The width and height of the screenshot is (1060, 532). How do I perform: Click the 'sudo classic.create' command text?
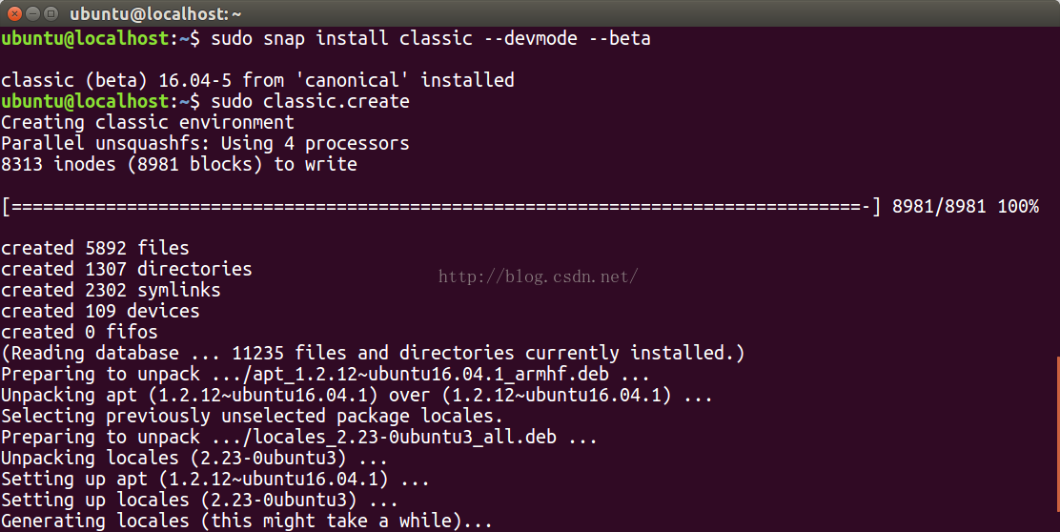coord(311,101)
